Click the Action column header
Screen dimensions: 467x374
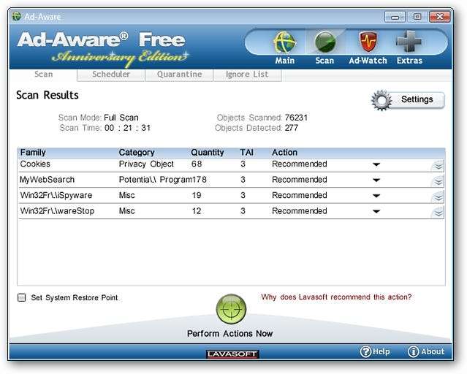[x=284, y=153]
